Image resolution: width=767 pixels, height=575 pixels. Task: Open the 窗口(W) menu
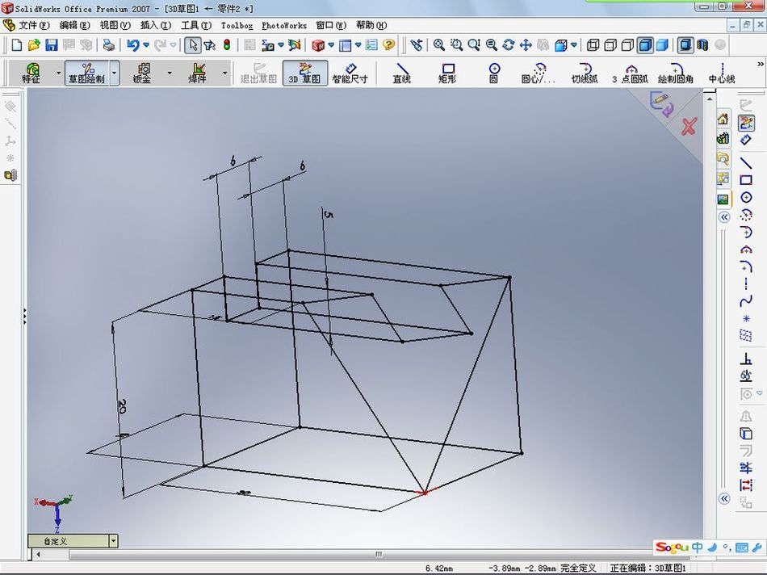(x=331, y=25)
